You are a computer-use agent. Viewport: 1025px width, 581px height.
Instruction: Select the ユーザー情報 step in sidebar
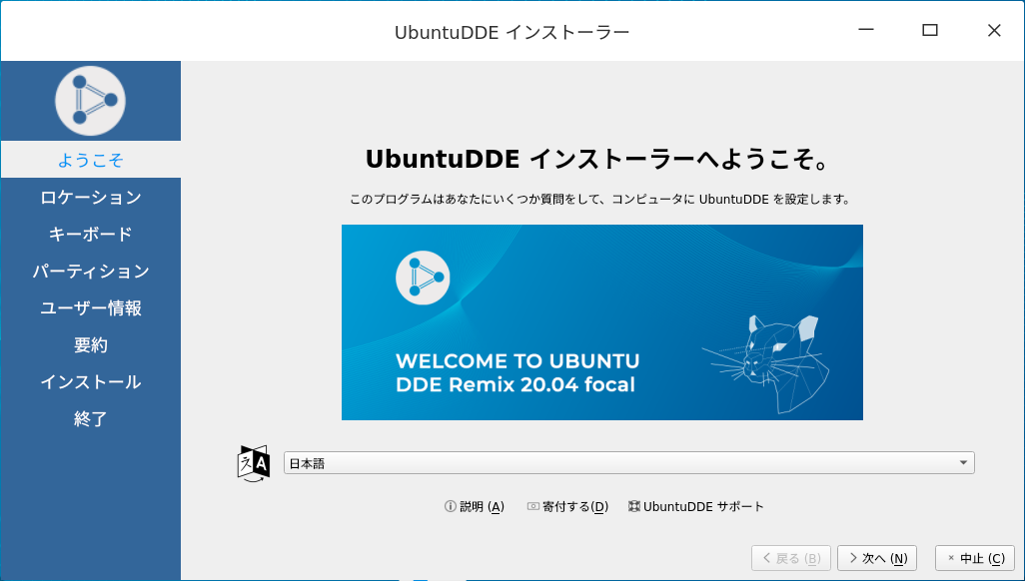coord(91,307)
